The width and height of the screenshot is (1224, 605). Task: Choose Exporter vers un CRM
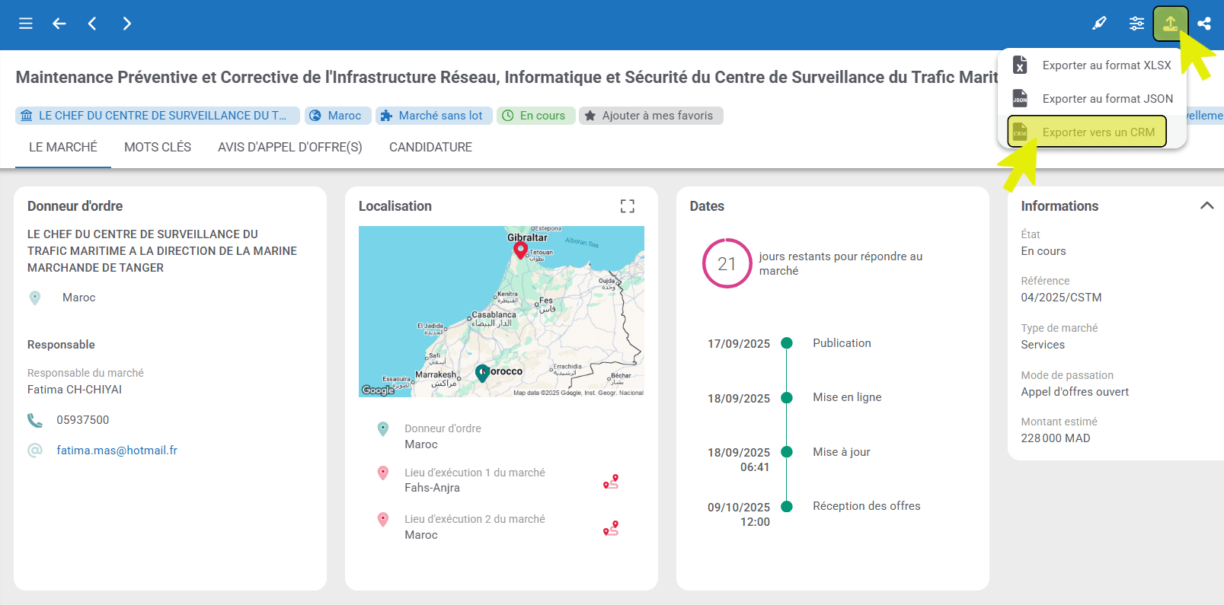1098,132
